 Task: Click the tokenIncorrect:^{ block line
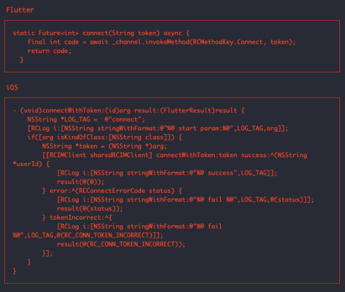(x=77, y=217)
